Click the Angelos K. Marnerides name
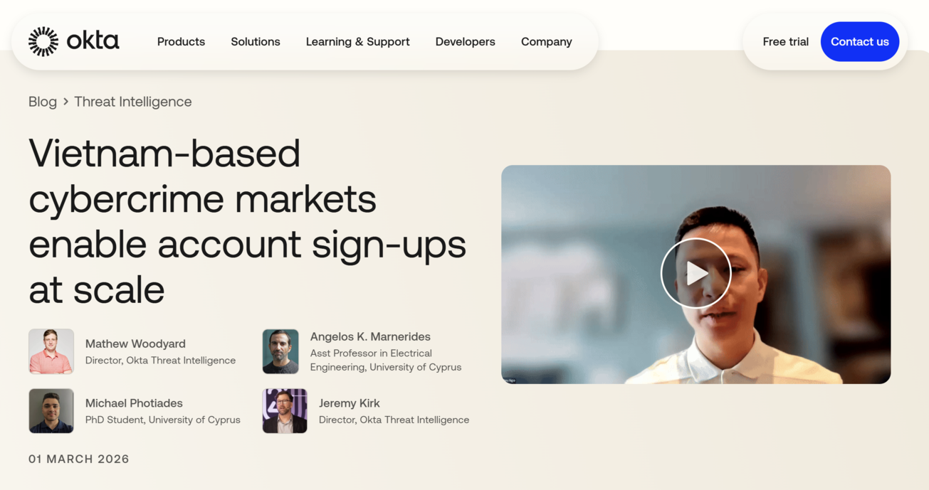Viewport: 929px width, 490px height. click(370, 336)
